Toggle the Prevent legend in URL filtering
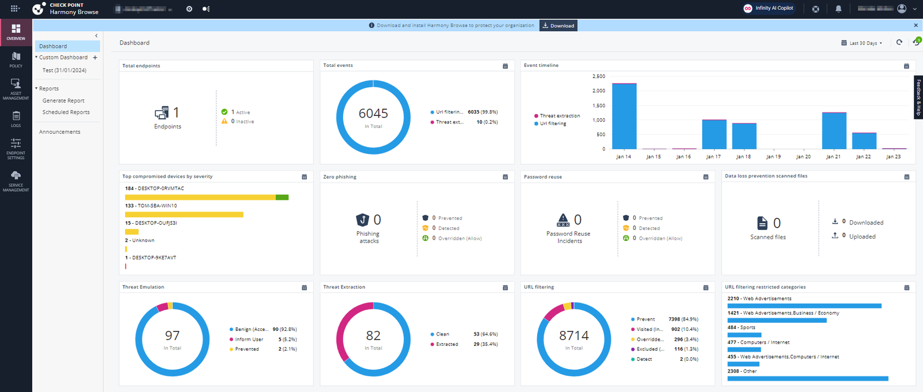Viewport: 923px width, 392px height. coord(645,319)
